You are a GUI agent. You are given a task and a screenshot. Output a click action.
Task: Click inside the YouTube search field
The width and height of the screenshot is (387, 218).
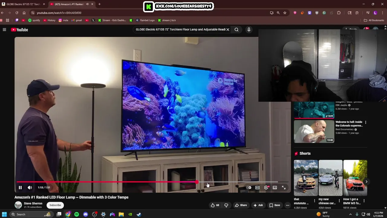point(180,30)
